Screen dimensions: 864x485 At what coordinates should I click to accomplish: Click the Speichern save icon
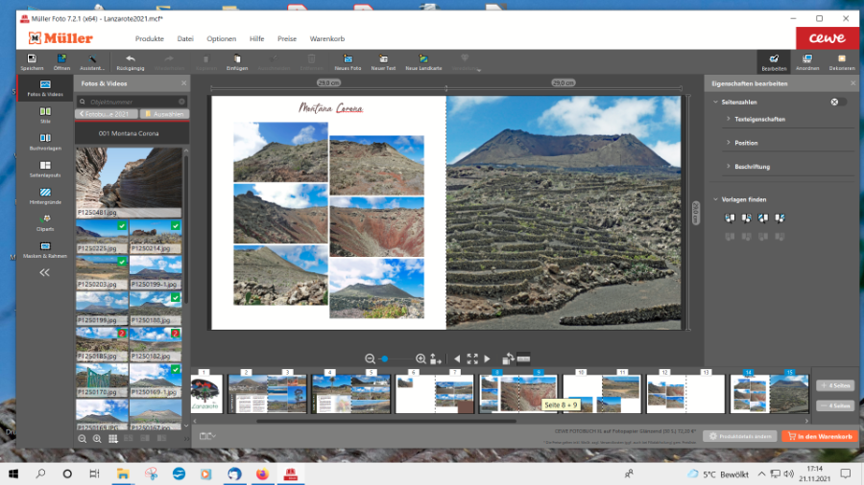pos(32,59)
